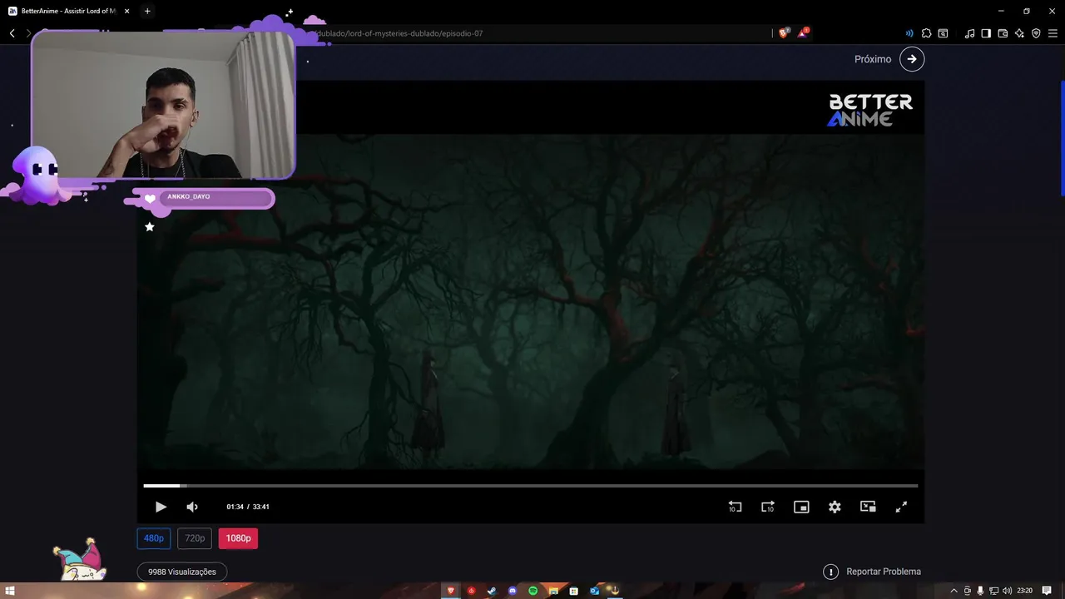The image size is (1065, 599).
Task: Click the page vertical scrollbar
Action: (1063, 138)
